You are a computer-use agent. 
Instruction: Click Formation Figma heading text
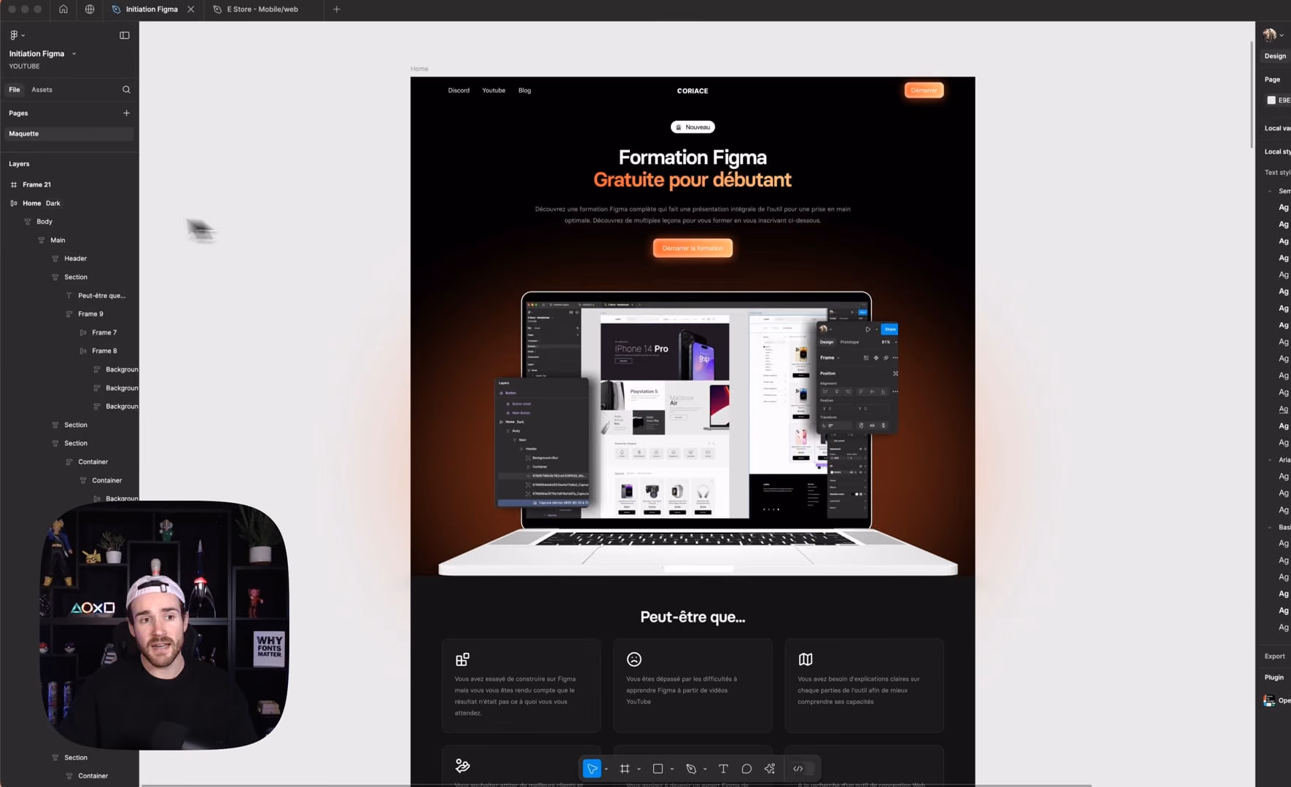(693, 157)
